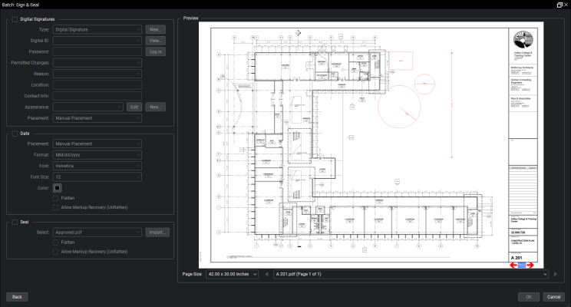Click the restore window icon in title bar
571x307 pixels.
(x=559, y=5)
